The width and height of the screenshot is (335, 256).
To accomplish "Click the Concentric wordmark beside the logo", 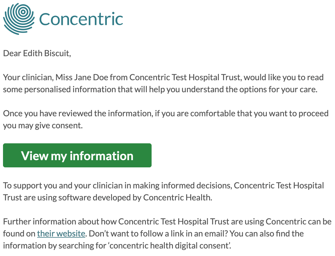I will click(x=81, y=19).
